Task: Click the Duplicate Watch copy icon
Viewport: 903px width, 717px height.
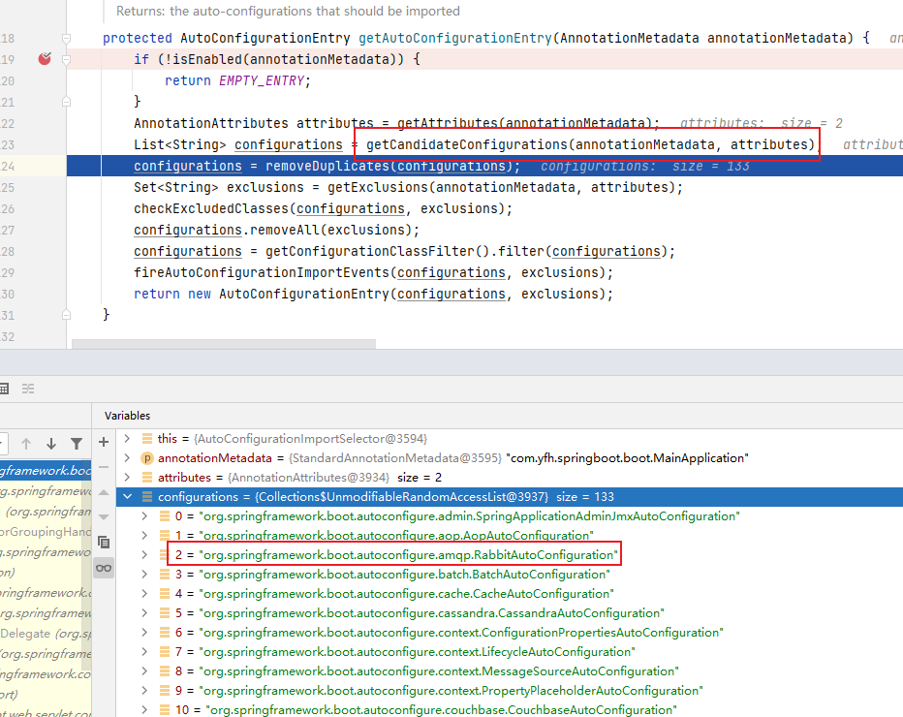Action: click(x=104, y=542)
